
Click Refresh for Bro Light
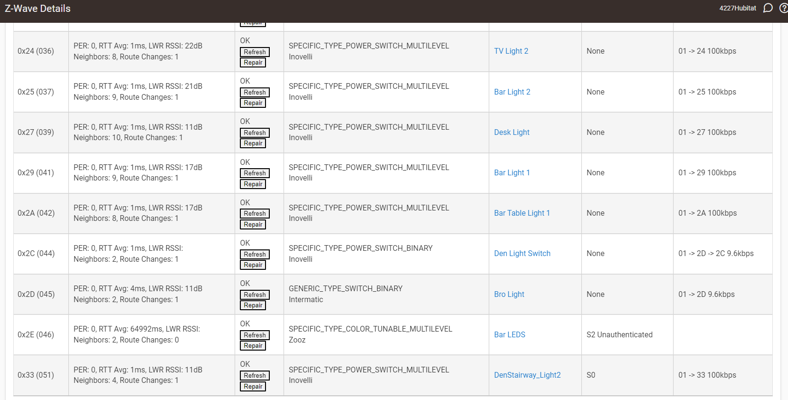(255, 295)
